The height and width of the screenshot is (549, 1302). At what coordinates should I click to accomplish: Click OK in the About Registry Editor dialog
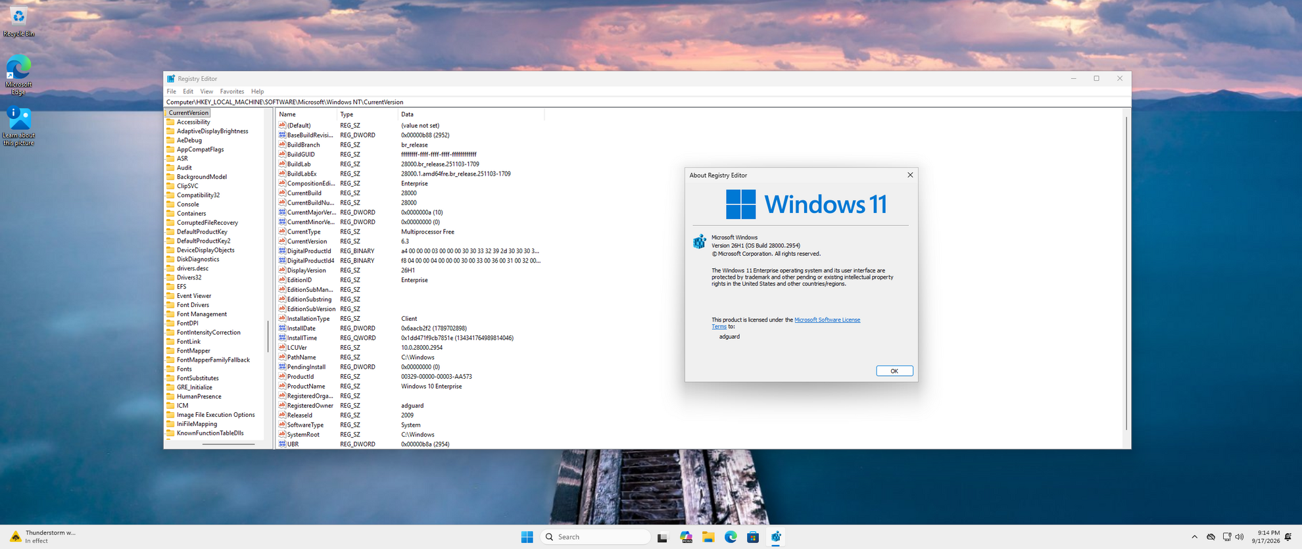pyautogui.click(x=894, y=371)
